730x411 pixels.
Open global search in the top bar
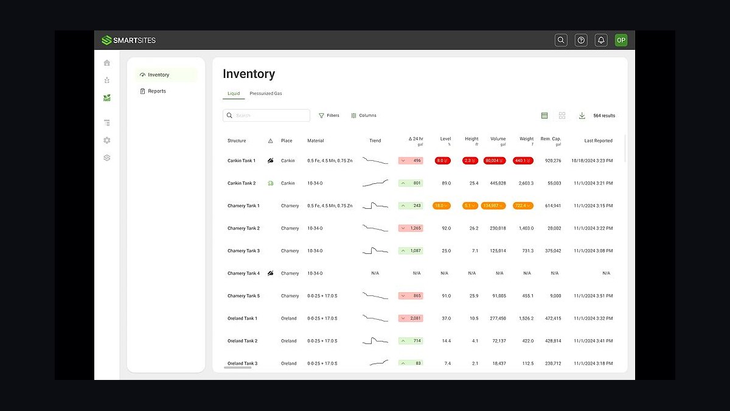tap(561, 40)
